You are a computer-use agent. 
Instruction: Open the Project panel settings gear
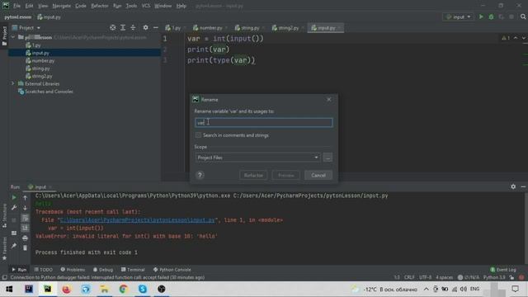coord(145,27)
